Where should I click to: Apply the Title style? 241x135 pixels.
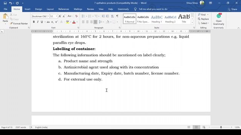[184, 19]
